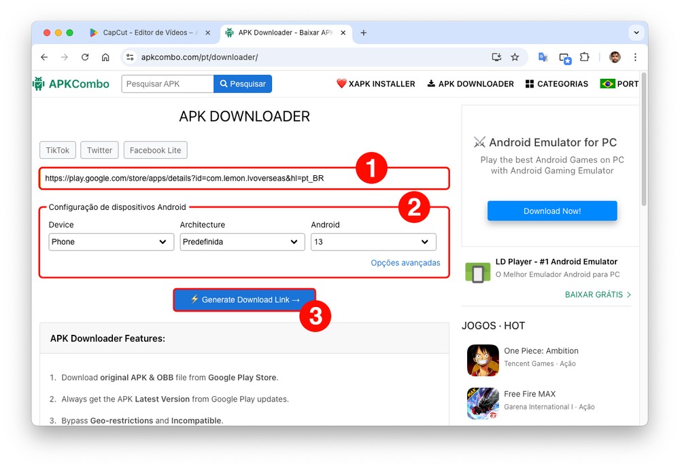The height and width of the screenshot is (468, 680).
Task: Click the page vertical scrollbar
Action: (x=643, y=139)
